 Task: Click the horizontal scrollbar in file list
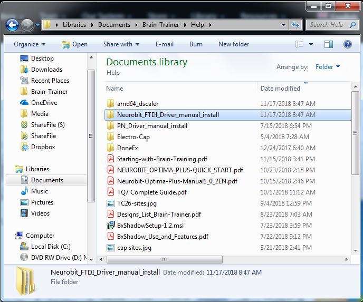click(x=165, y=259)
